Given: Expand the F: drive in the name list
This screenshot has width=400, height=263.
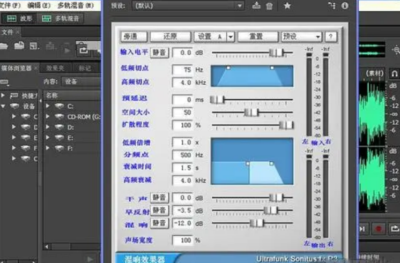Looking at the screenshot, I should pos(47,148).
